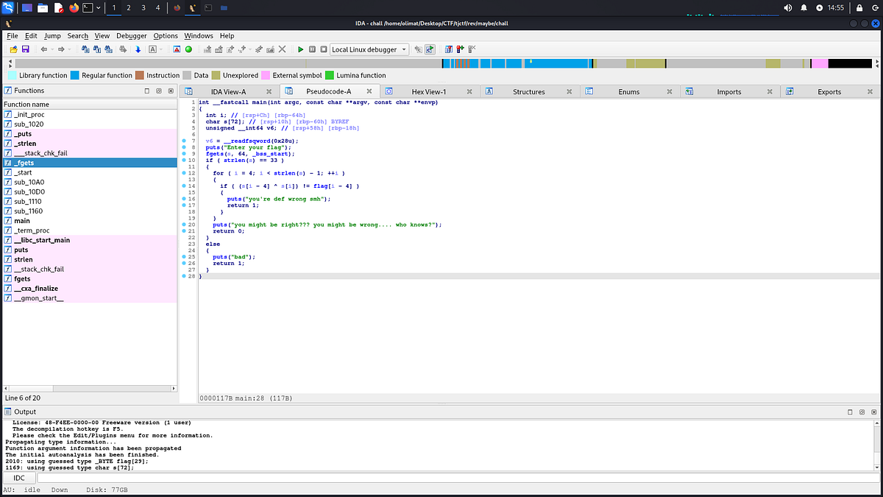The height and width of the screenshot is (497, 883).
Task: Click the IDC button in output panel
Action: [x=19, y=478]
